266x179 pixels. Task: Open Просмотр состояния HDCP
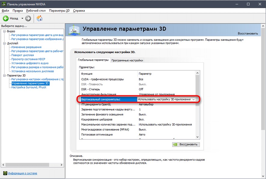point(28,59)
